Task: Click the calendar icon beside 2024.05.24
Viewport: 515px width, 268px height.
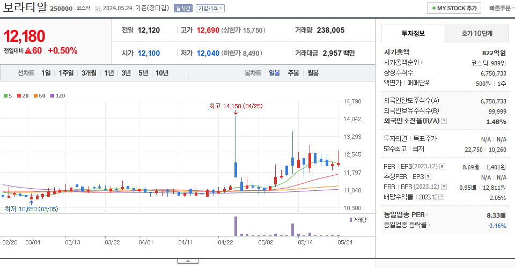Action: pos(98,9)
